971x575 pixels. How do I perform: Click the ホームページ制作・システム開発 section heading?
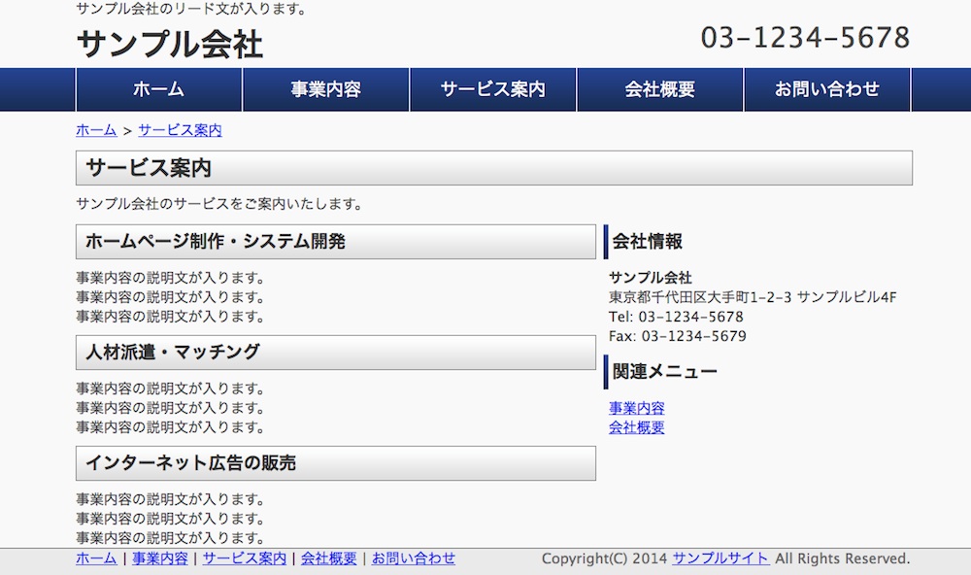click(x=216, y=242)
